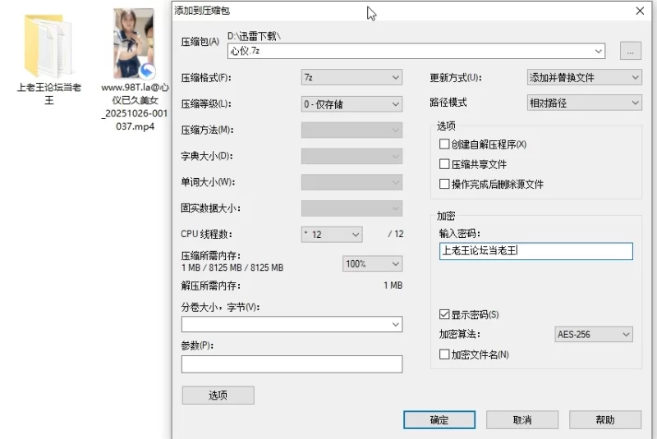Open the 更新方式 添加并替换文件 dropdown
The height and width of the screenshot is (439, 657).
point(584,77)
